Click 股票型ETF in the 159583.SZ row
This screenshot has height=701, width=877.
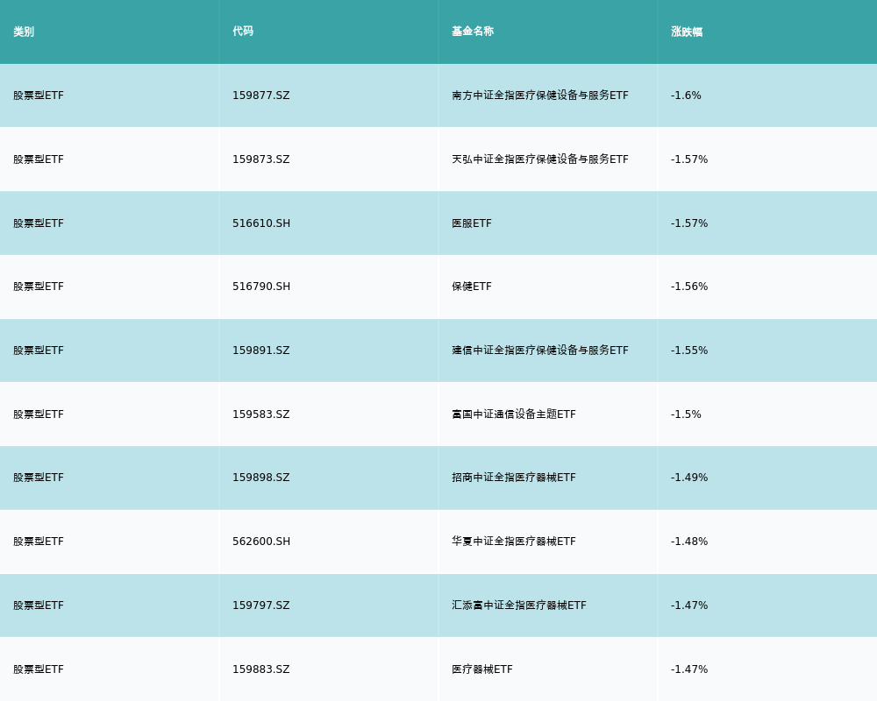click(39, 414)
